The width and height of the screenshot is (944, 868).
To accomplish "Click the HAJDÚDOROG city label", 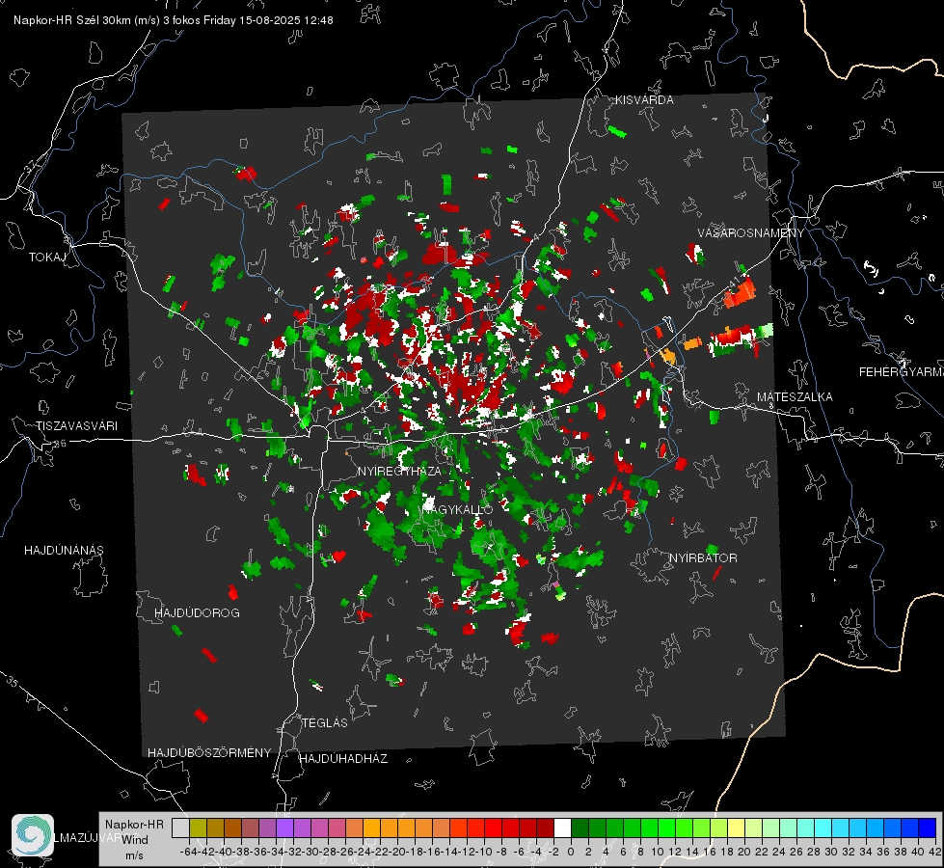I will pos(197,613).
